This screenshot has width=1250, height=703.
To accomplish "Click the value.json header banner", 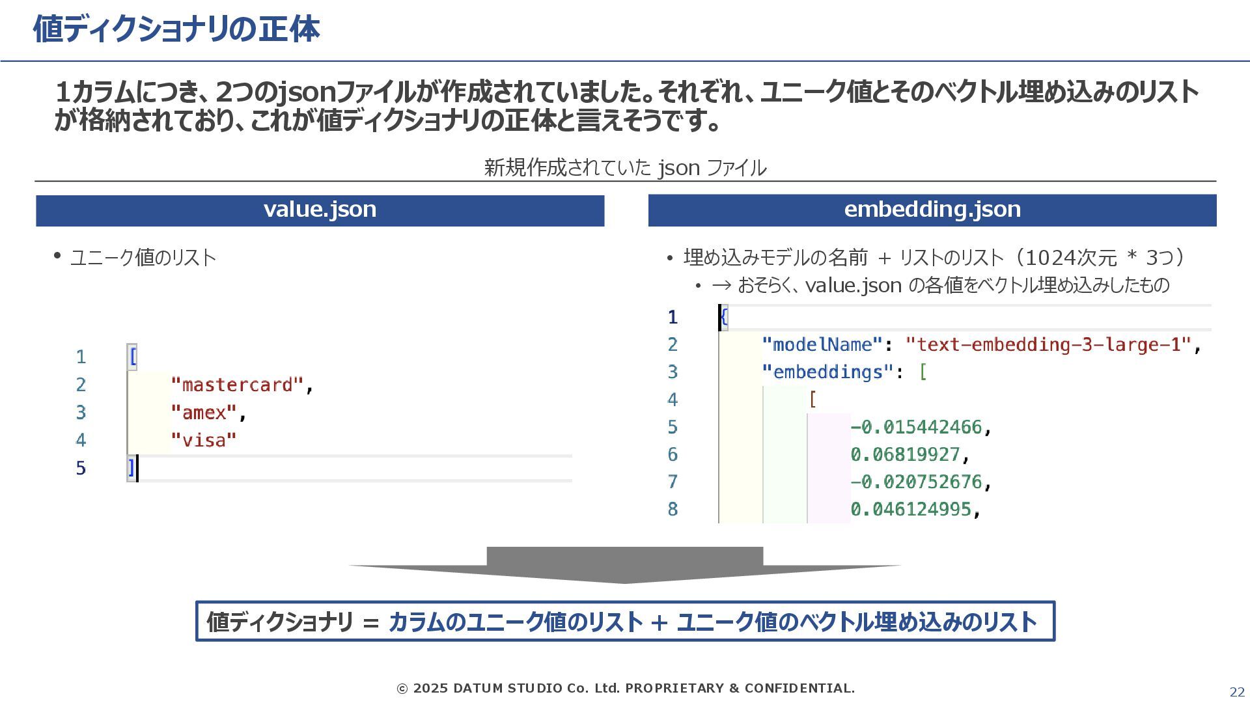I will tap(320, 210).
